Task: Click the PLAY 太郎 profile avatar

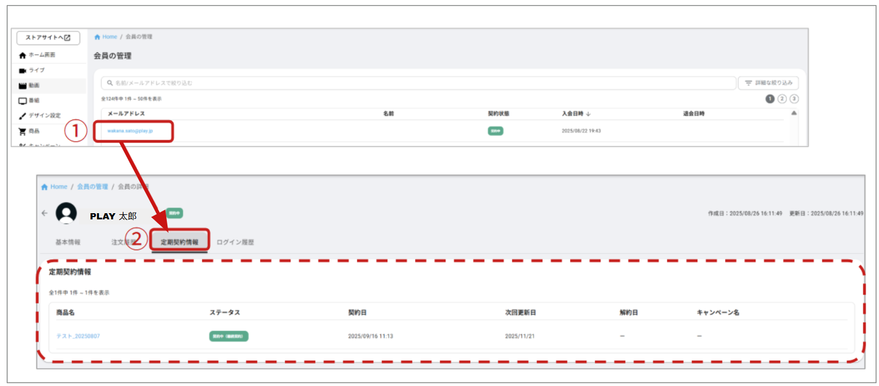Action: 66,213
